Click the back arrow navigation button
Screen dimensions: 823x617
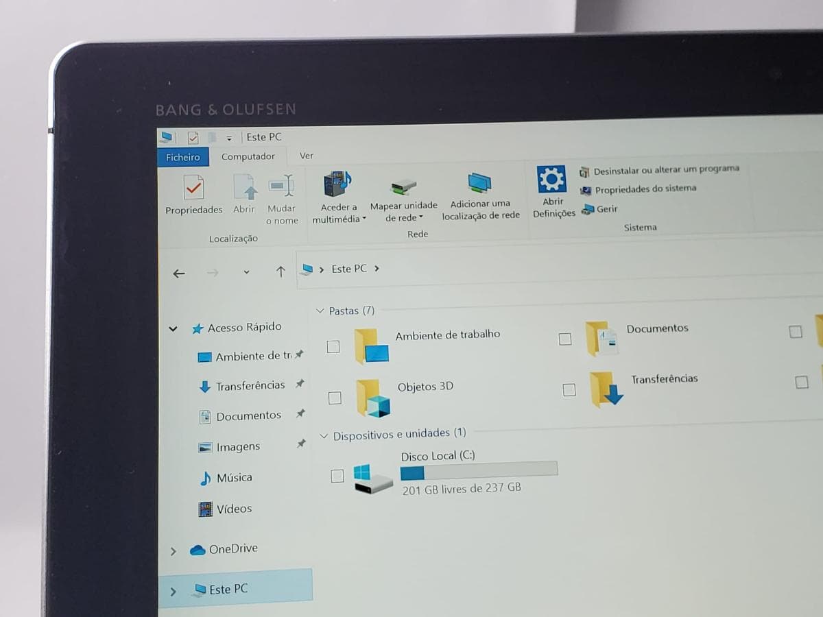click(179, 274)
